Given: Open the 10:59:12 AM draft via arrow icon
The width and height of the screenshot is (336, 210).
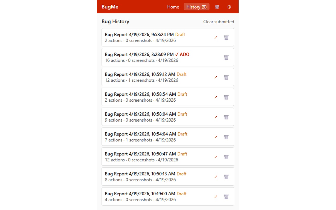Looking at the screenshot, I should (216, 77).
